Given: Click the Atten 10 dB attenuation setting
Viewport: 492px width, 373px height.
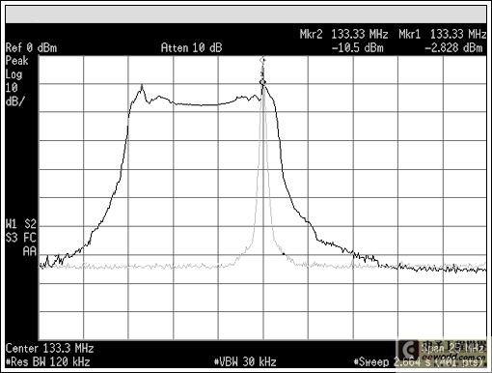Looking at the screenshot, I should 191,48.
